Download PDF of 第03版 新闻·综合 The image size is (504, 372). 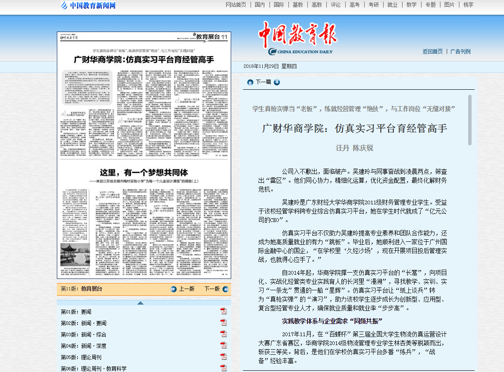[224, 334]
